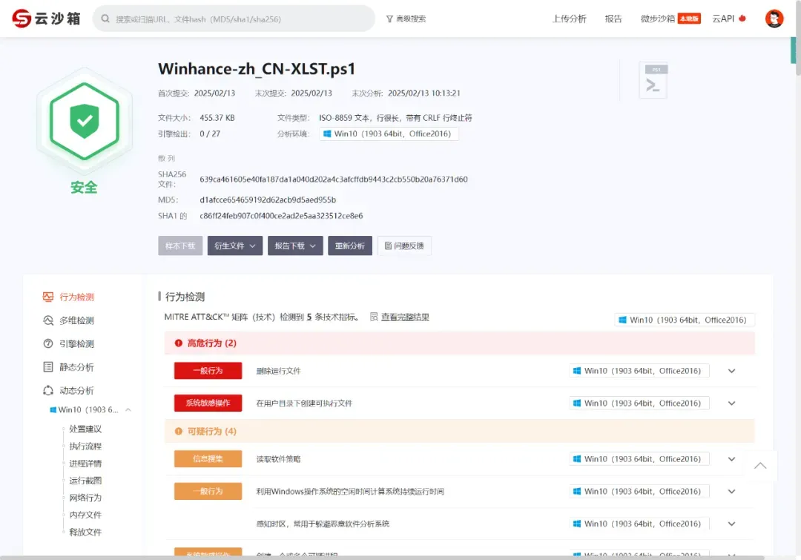Open 高级搜索 filter option

point(406,19)
